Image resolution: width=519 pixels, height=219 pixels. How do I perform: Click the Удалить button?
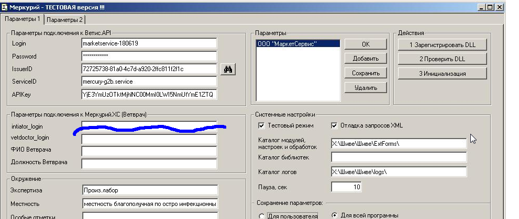[x=366, y=88]
